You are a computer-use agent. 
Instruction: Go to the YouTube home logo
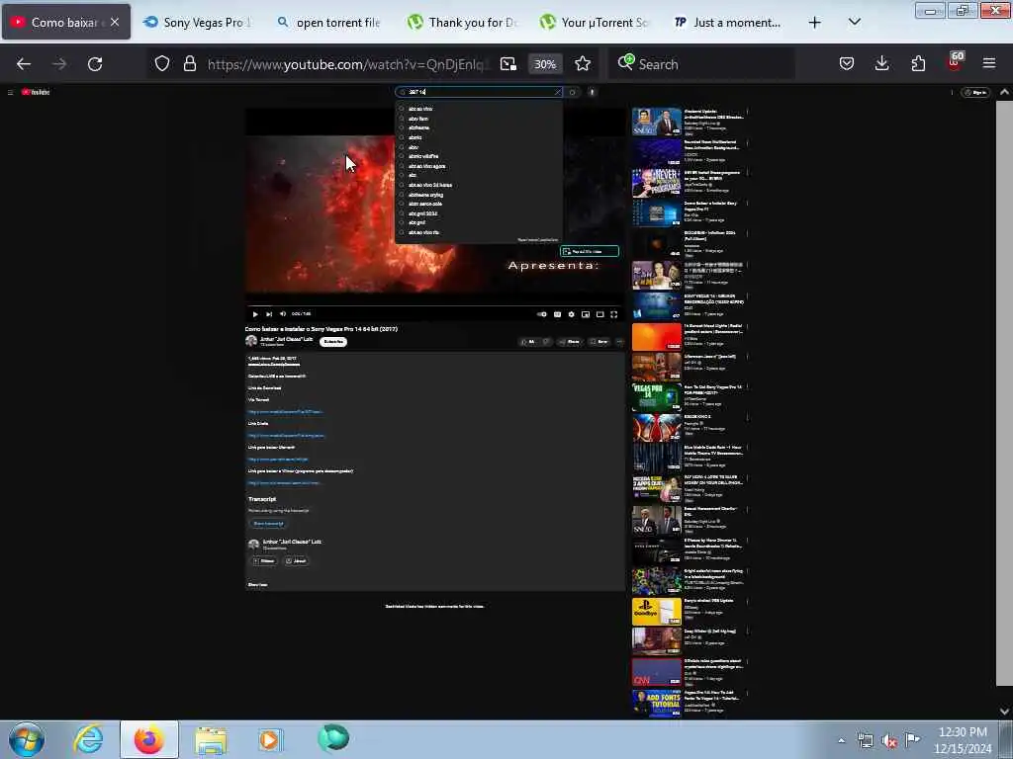pos(37,92)
